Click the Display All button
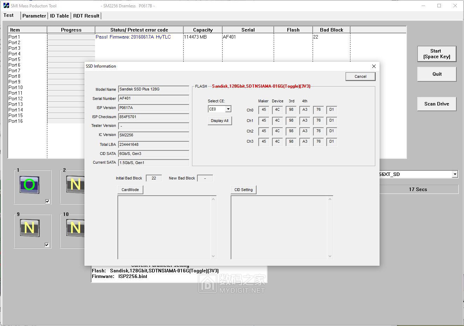The width and height of the screenshot is (464, 326). [219, 121]
